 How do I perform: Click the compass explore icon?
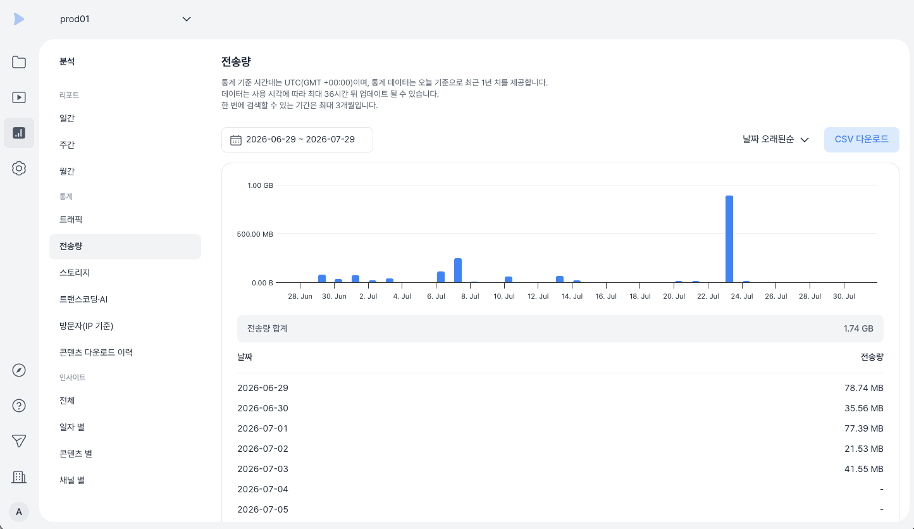[19, 371]
